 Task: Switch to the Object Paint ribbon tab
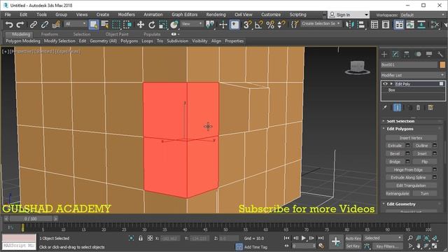(x=117, y=34)
